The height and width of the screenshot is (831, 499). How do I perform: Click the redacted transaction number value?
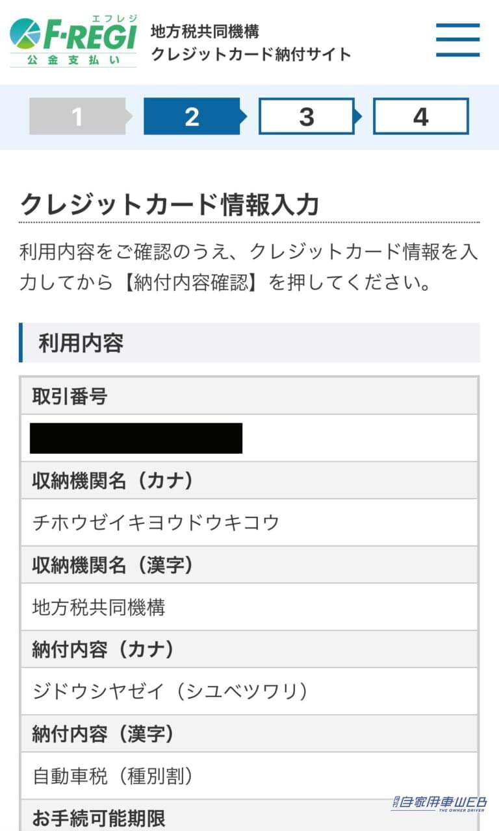pyautogui.click(x=136, y=438)
